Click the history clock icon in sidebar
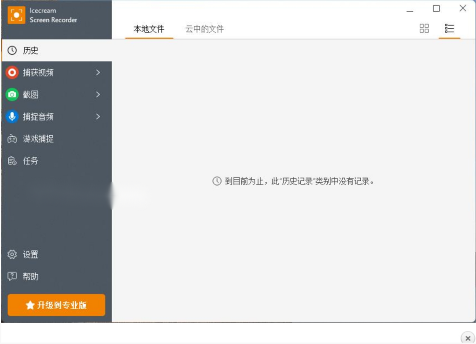The width and height of the screenshot is (476, 344). [12, 51]
